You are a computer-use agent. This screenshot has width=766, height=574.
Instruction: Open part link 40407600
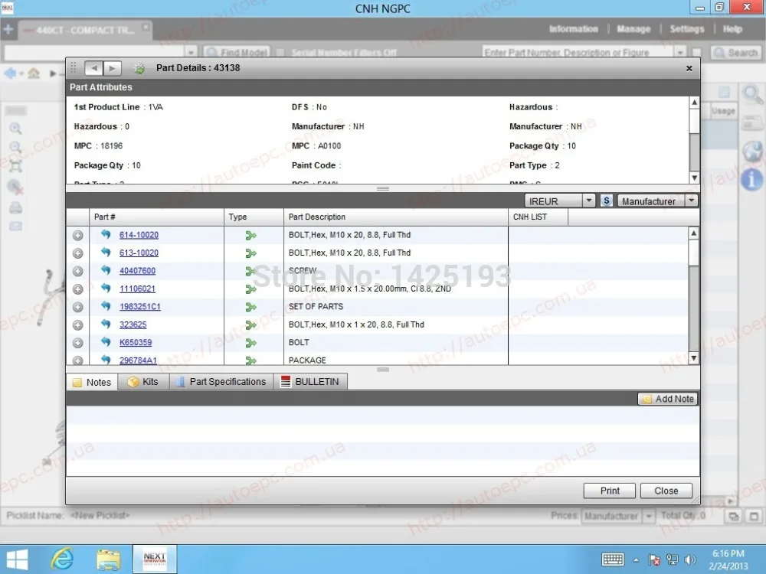(137, 271)
